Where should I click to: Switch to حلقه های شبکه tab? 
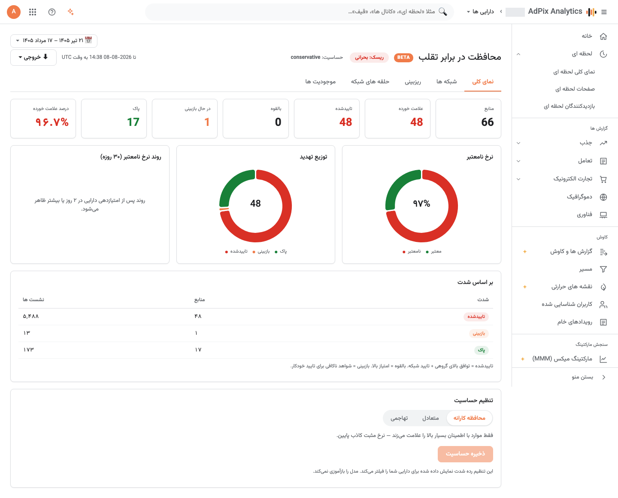(x=370, y=82)
